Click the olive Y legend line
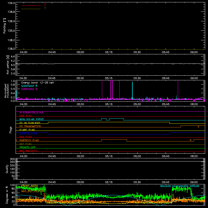The width and height of the screenshot is (208, 208). 31,9
